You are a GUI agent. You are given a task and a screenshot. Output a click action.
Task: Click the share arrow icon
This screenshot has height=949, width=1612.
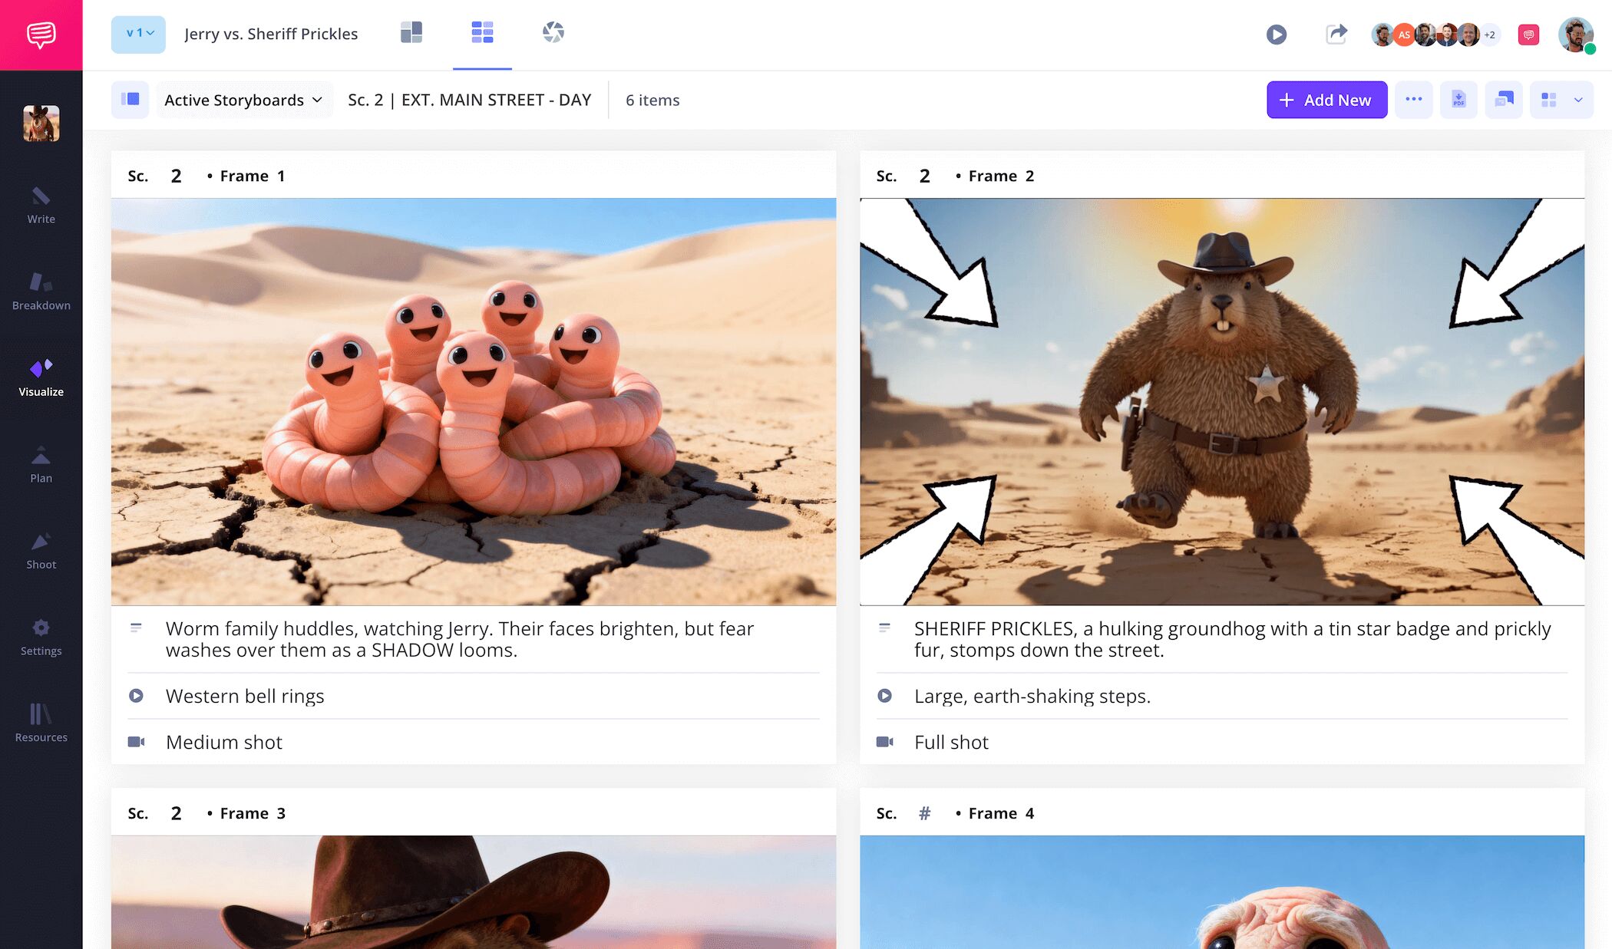pos(1336,34)
